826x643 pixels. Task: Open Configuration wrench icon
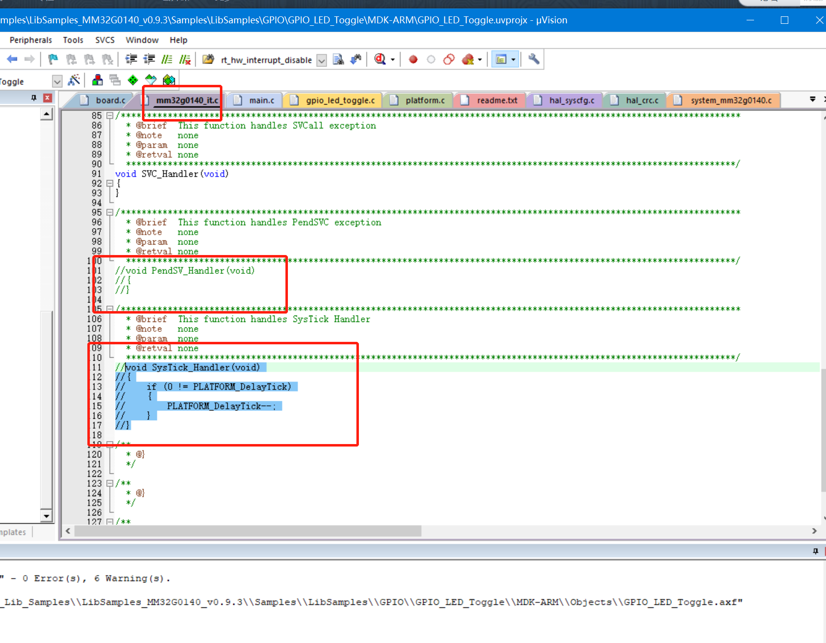click(534, 60)
